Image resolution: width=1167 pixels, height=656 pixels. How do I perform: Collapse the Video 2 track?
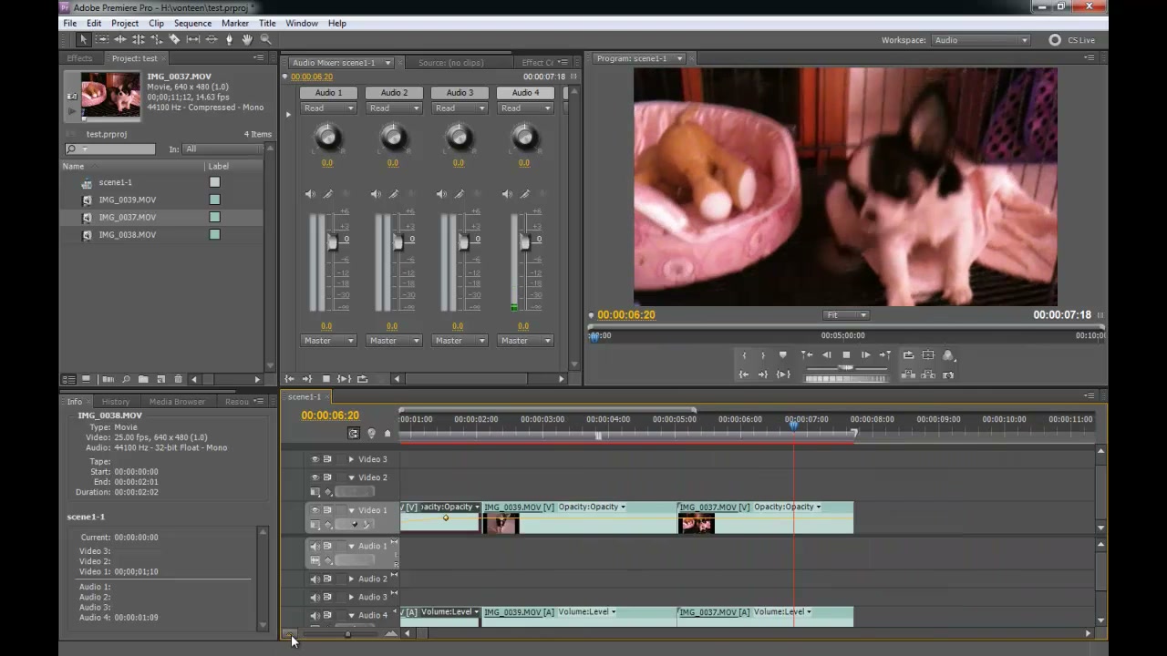pos(351,477)
